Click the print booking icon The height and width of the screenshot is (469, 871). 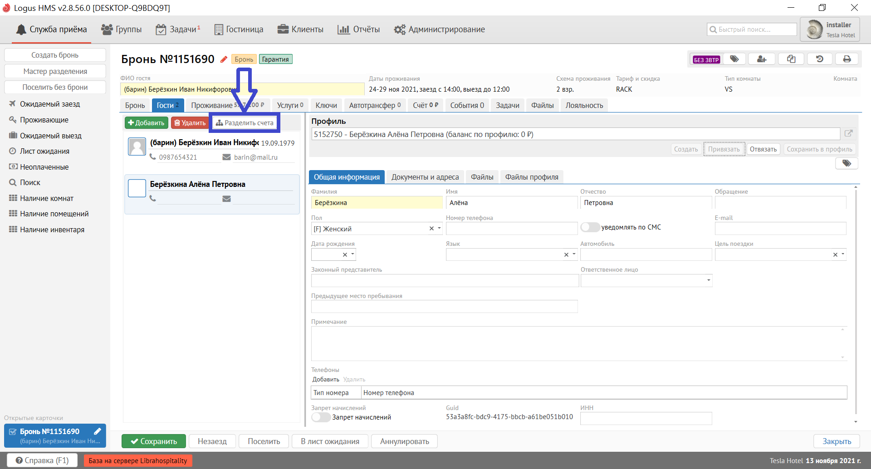point(847,59)
